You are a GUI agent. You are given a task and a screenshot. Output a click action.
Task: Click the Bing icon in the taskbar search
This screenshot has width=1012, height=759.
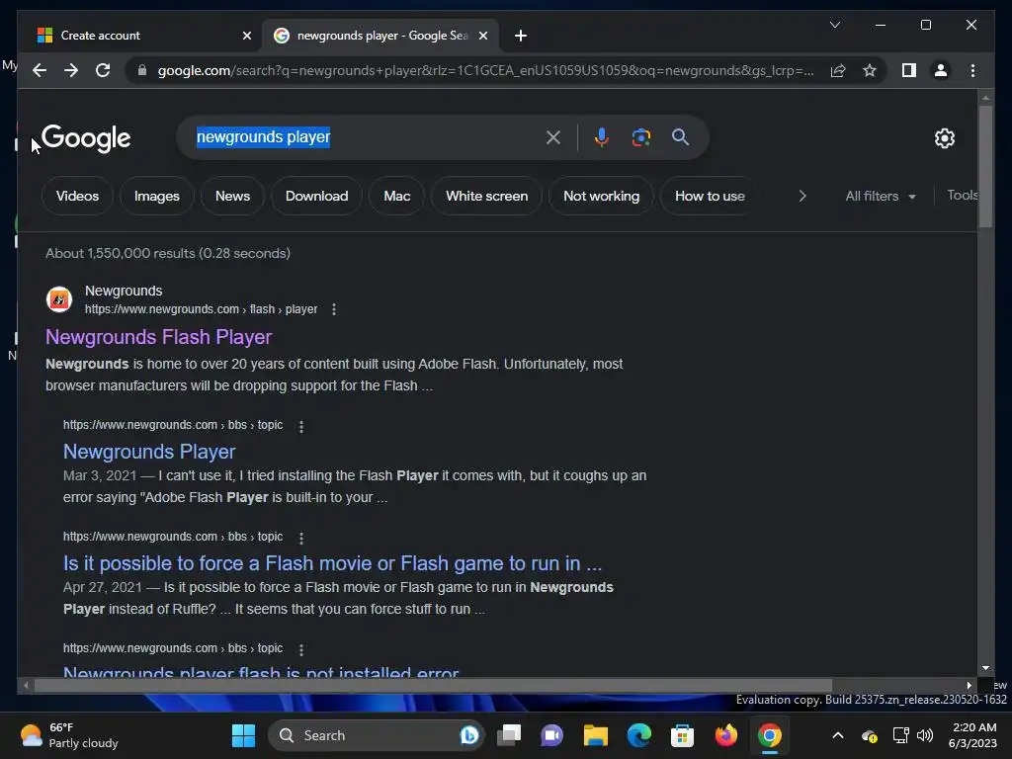coord(469,735)
